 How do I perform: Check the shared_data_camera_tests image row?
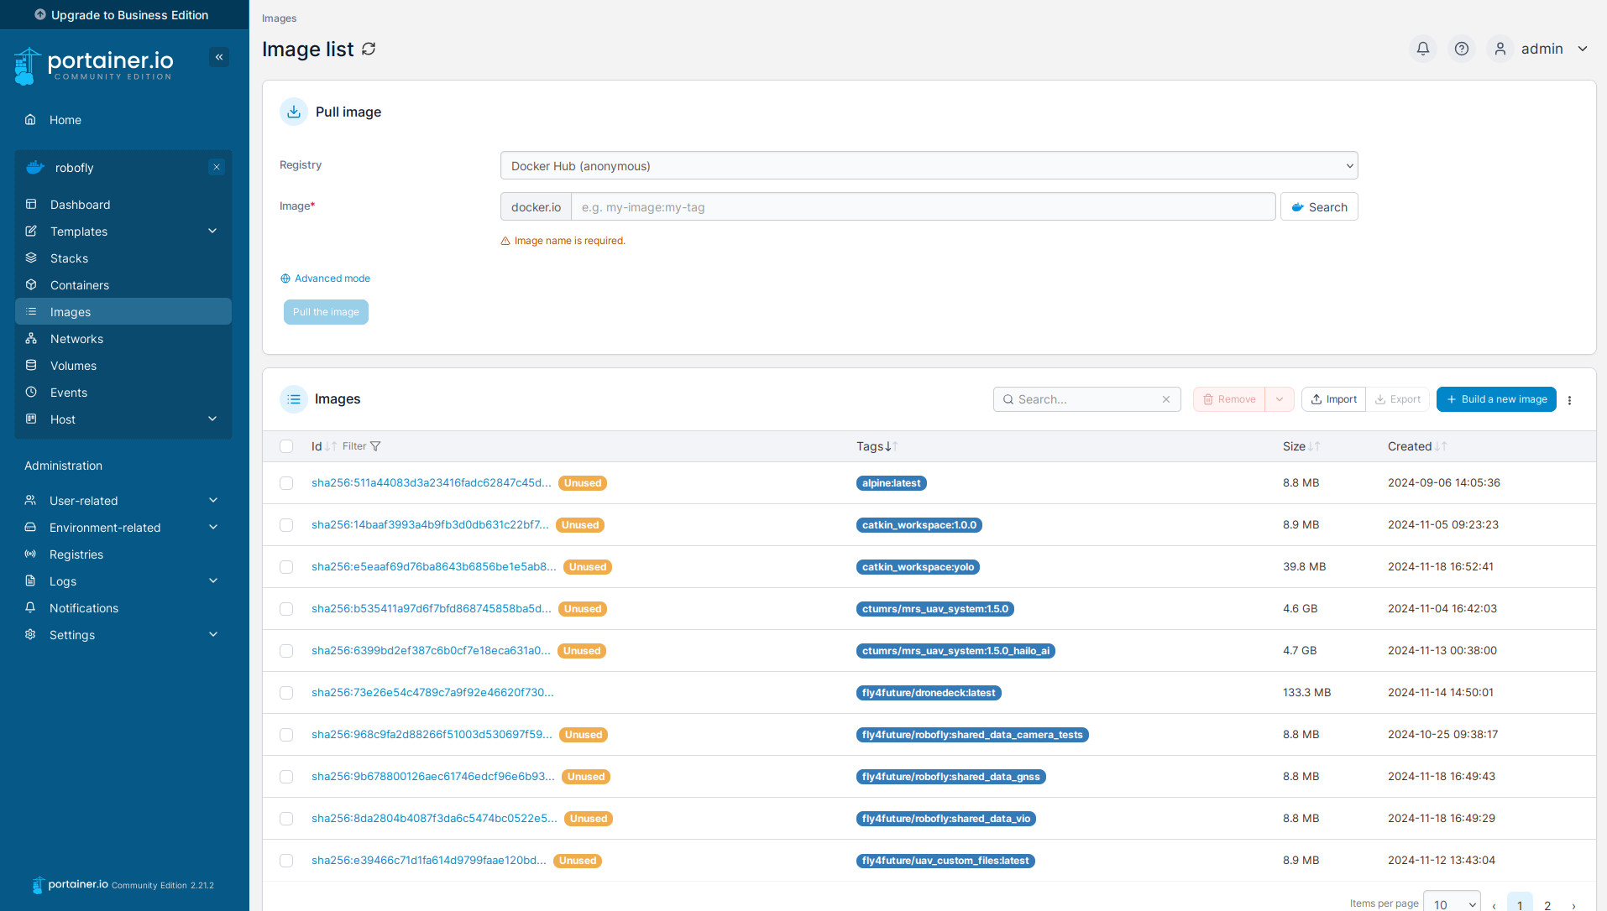pyautogui.click(x=286, y=735)
